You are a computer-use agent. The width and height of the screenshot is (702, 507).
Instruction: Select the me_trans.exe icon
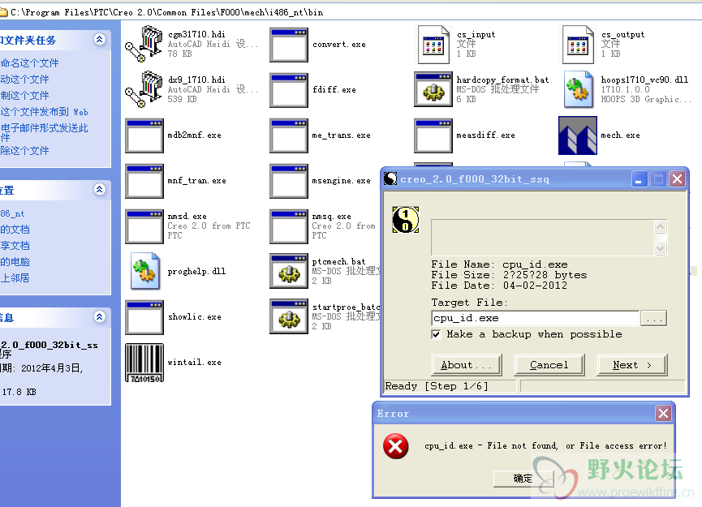click(289, 135)
